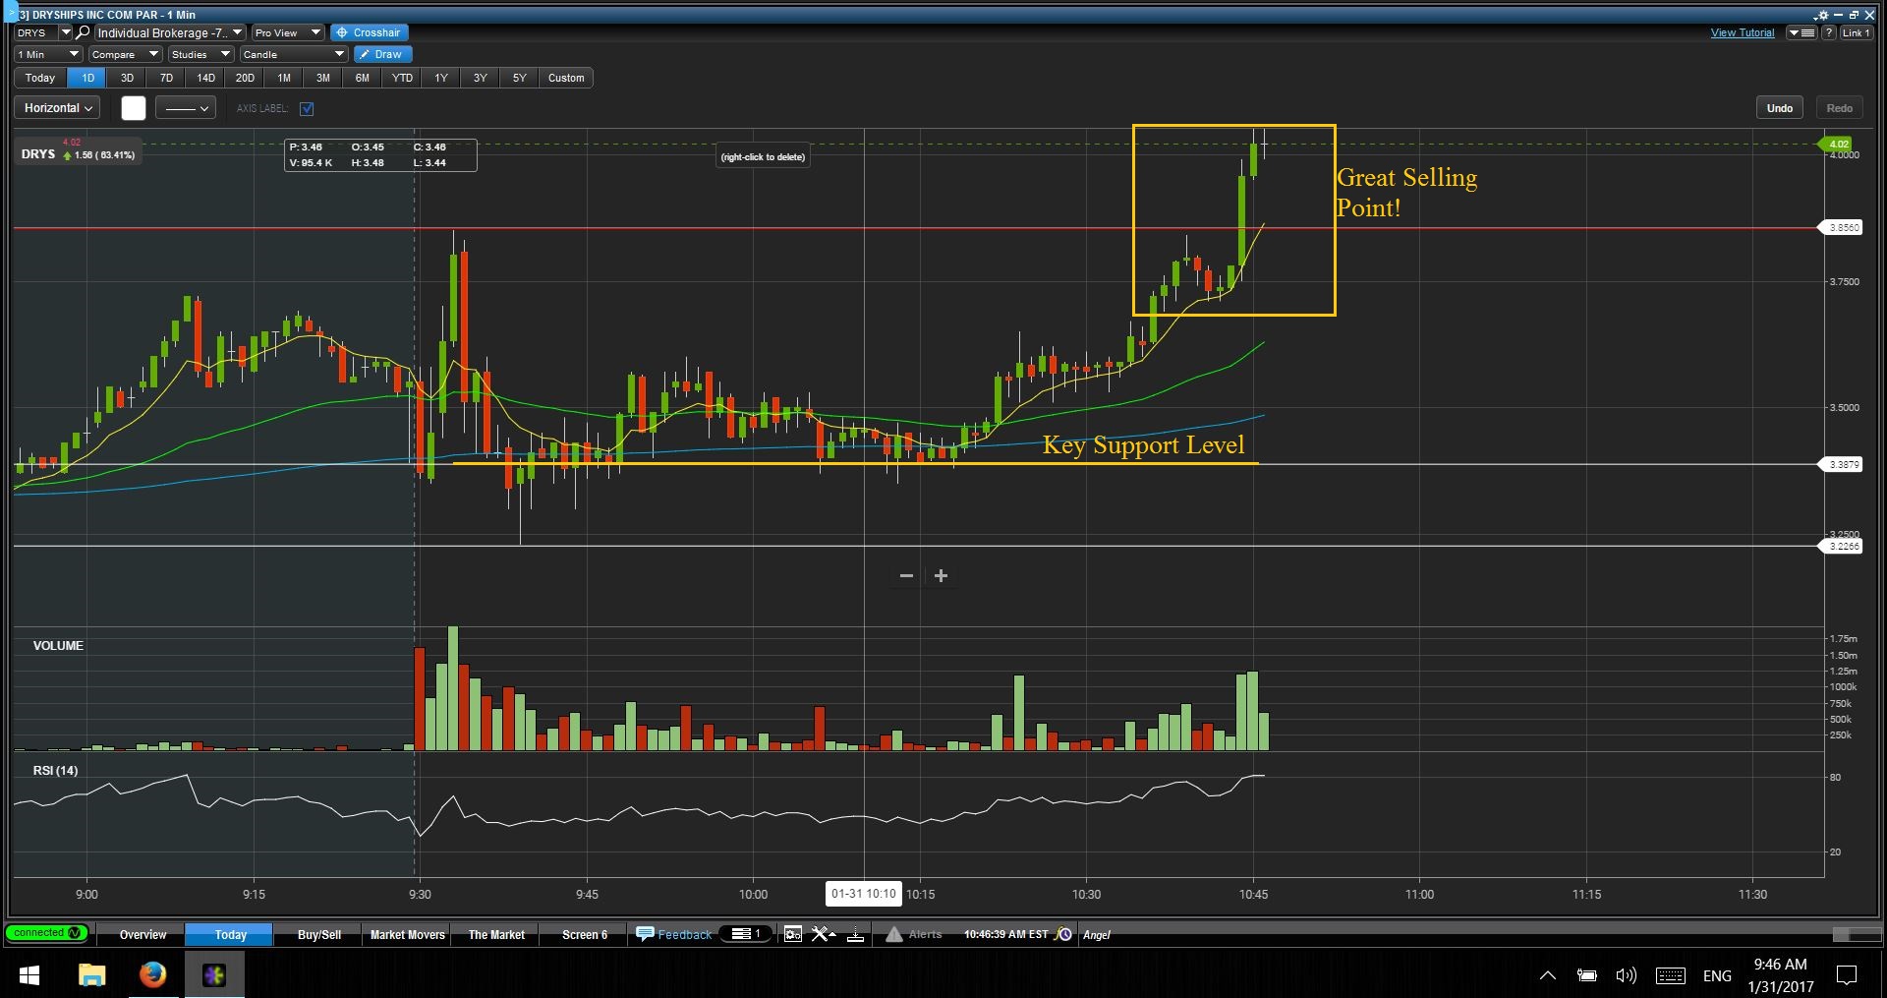Open Windows Action Center notifications
1887x998 pixels.
point(1847,975)
